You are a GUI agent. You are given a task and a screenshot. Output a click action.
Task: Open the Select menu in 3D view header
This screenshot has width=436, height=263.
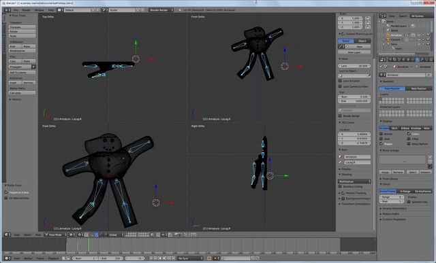pyautogui.click(x=27, y=234)
